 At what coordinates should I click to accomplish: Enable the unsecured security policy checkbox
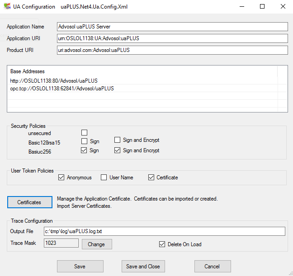click(x=84, y=133)
